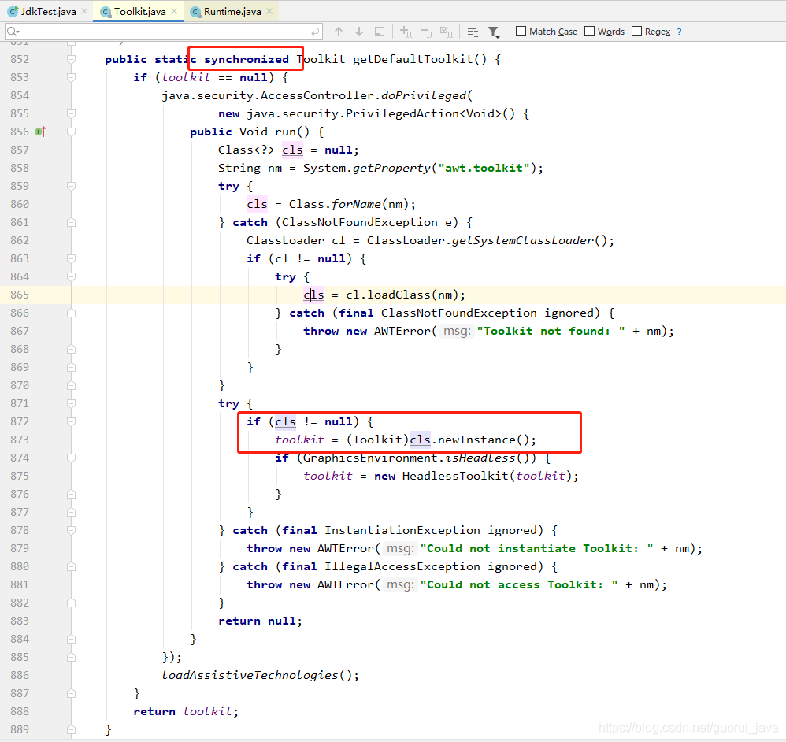Enable the Match Case checkbox

[x=521, y=32]
